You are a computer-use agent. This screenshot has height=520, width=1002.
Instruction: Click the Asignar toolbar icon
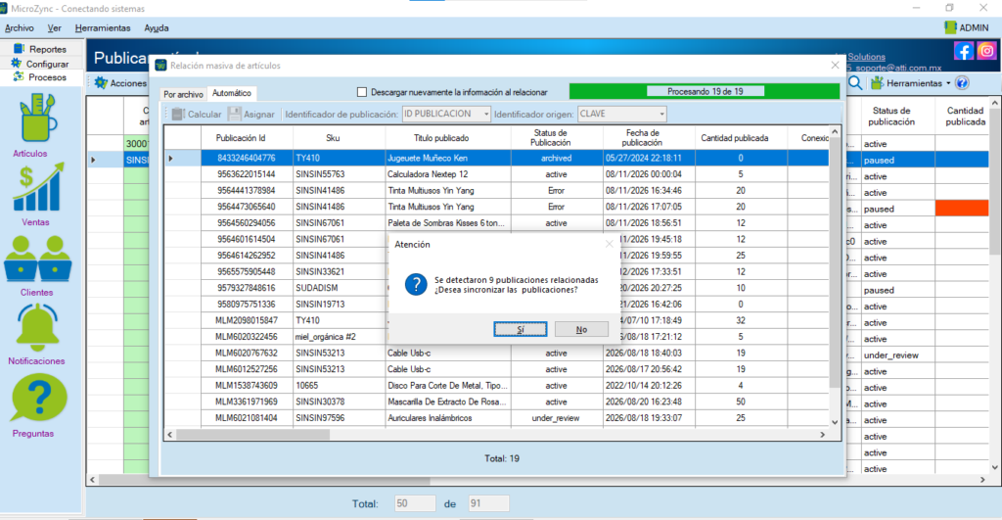235,114
